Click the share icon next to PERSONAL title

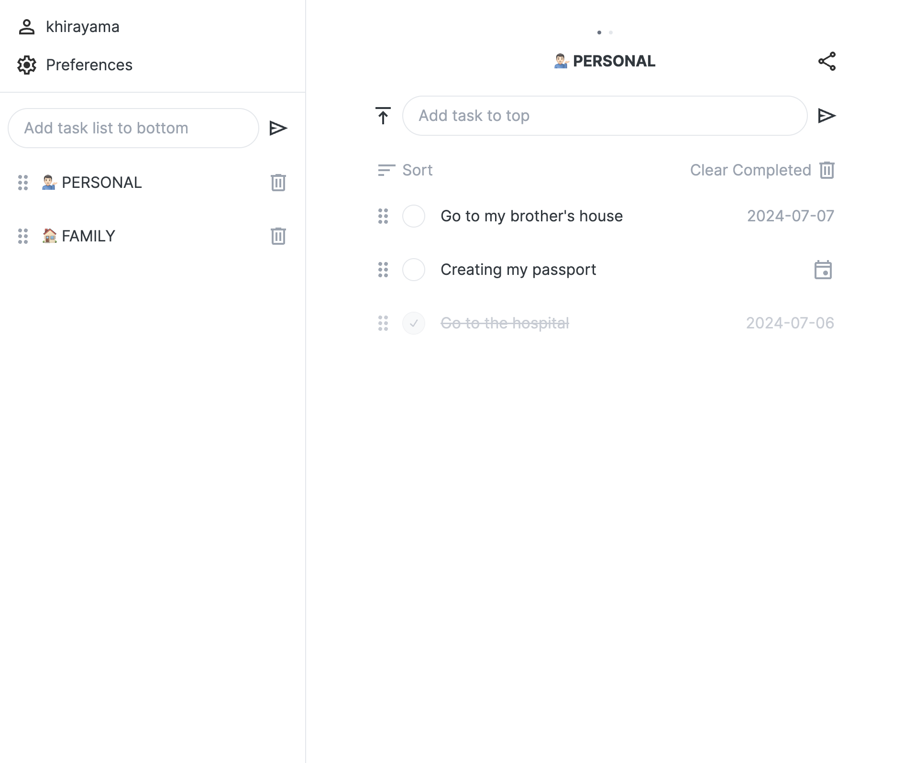tap(827, 61)
